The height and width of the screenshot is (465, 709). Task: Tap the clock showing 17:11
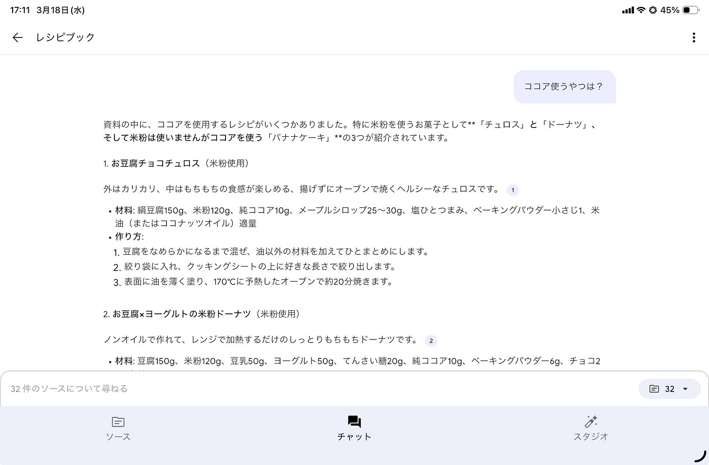pyautogui.click(x=20, y=9)
